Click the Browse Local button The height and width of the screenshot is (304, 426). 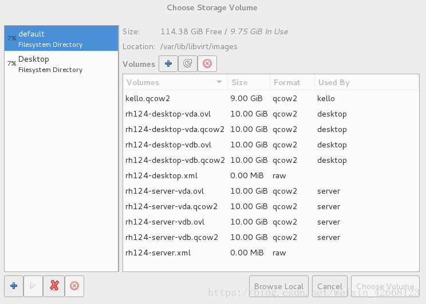click(279, 286)
